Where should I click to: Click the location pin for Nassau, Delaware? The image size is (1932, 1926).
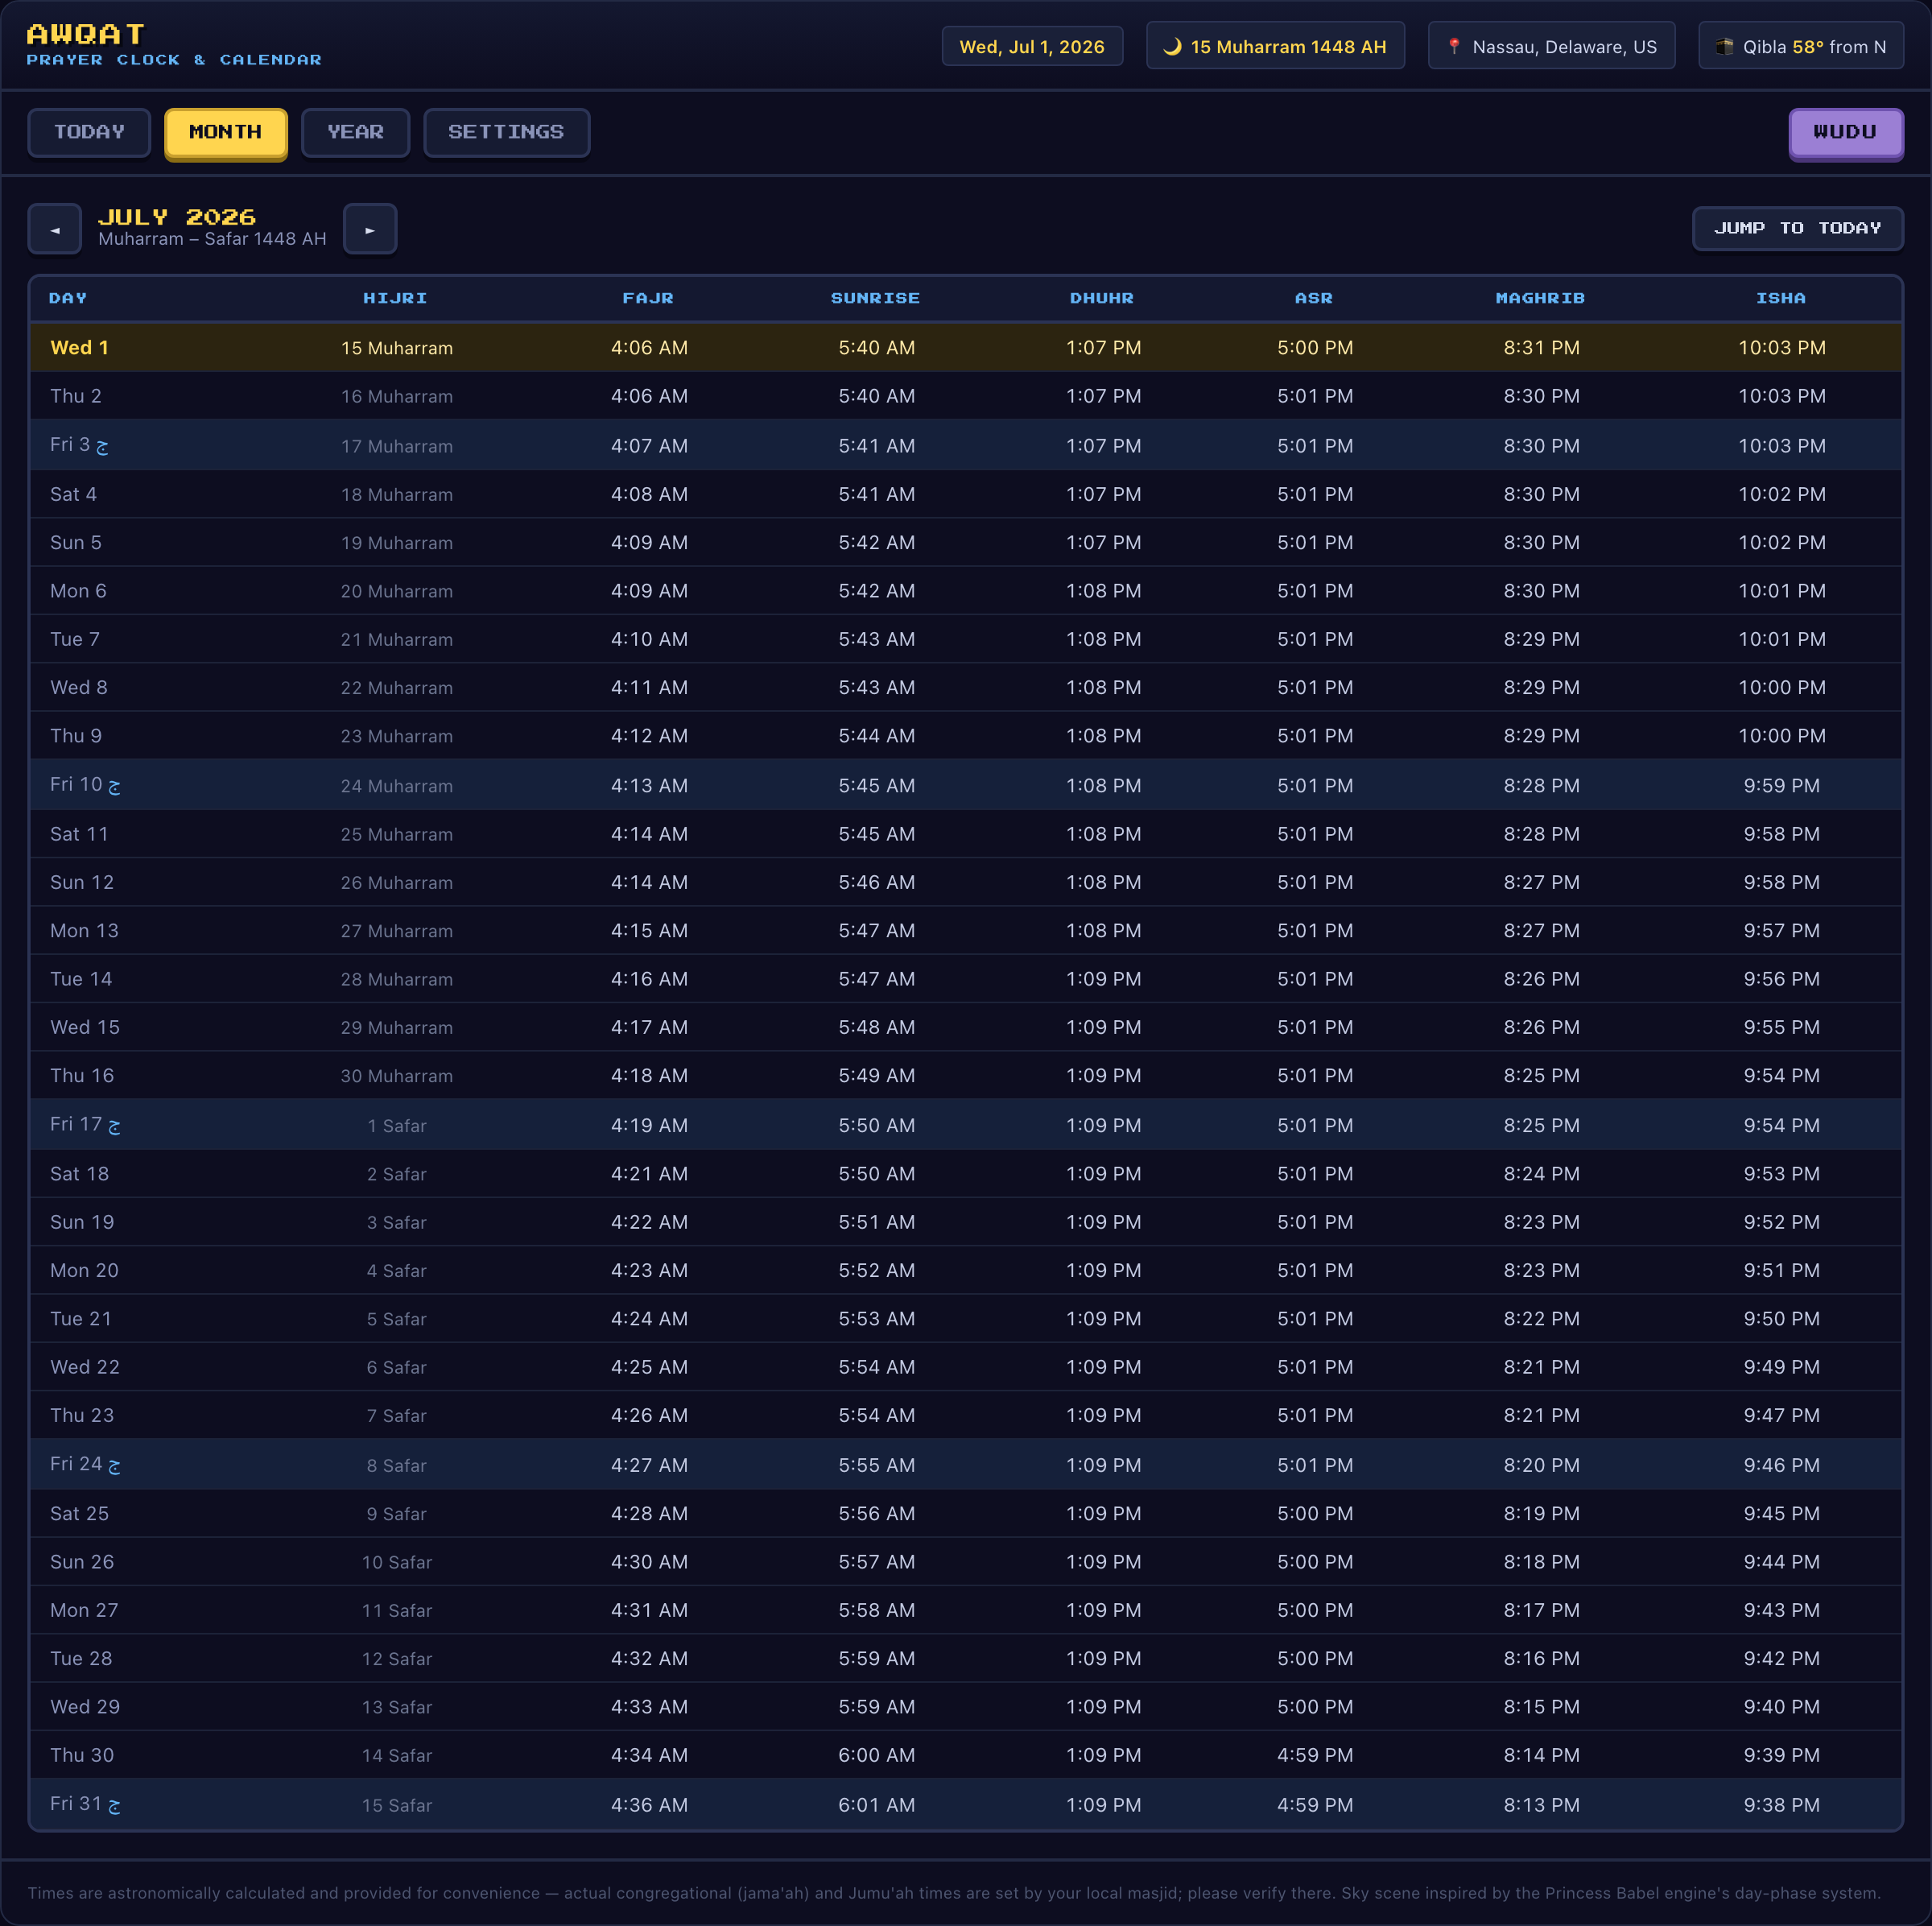click(x=1454, y=46)
